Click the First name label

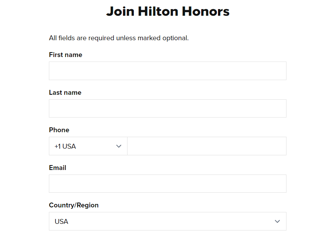tap(66, 55)
